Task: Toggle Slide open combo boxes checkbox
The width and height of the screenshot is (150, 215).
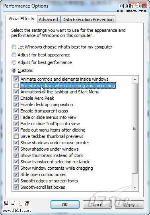Action: click(x=16, y=174)
